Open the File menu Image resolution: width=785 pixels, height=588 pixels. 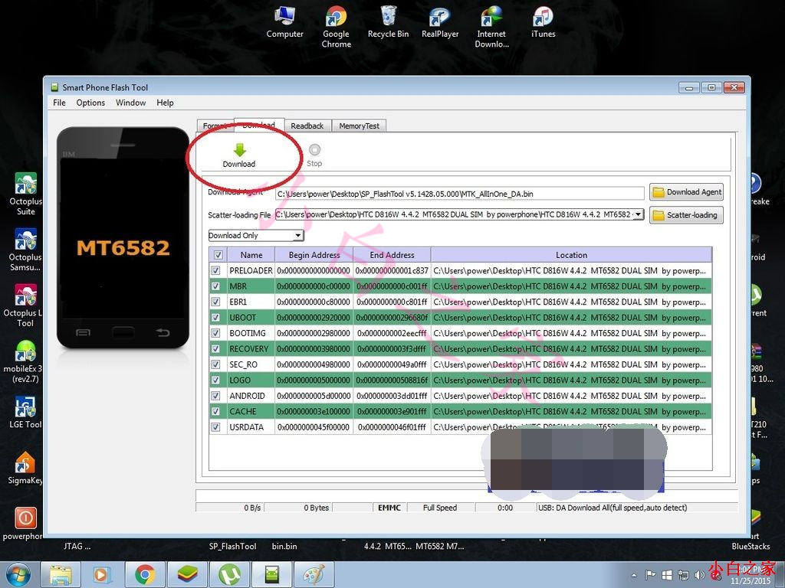click(59, 103)
